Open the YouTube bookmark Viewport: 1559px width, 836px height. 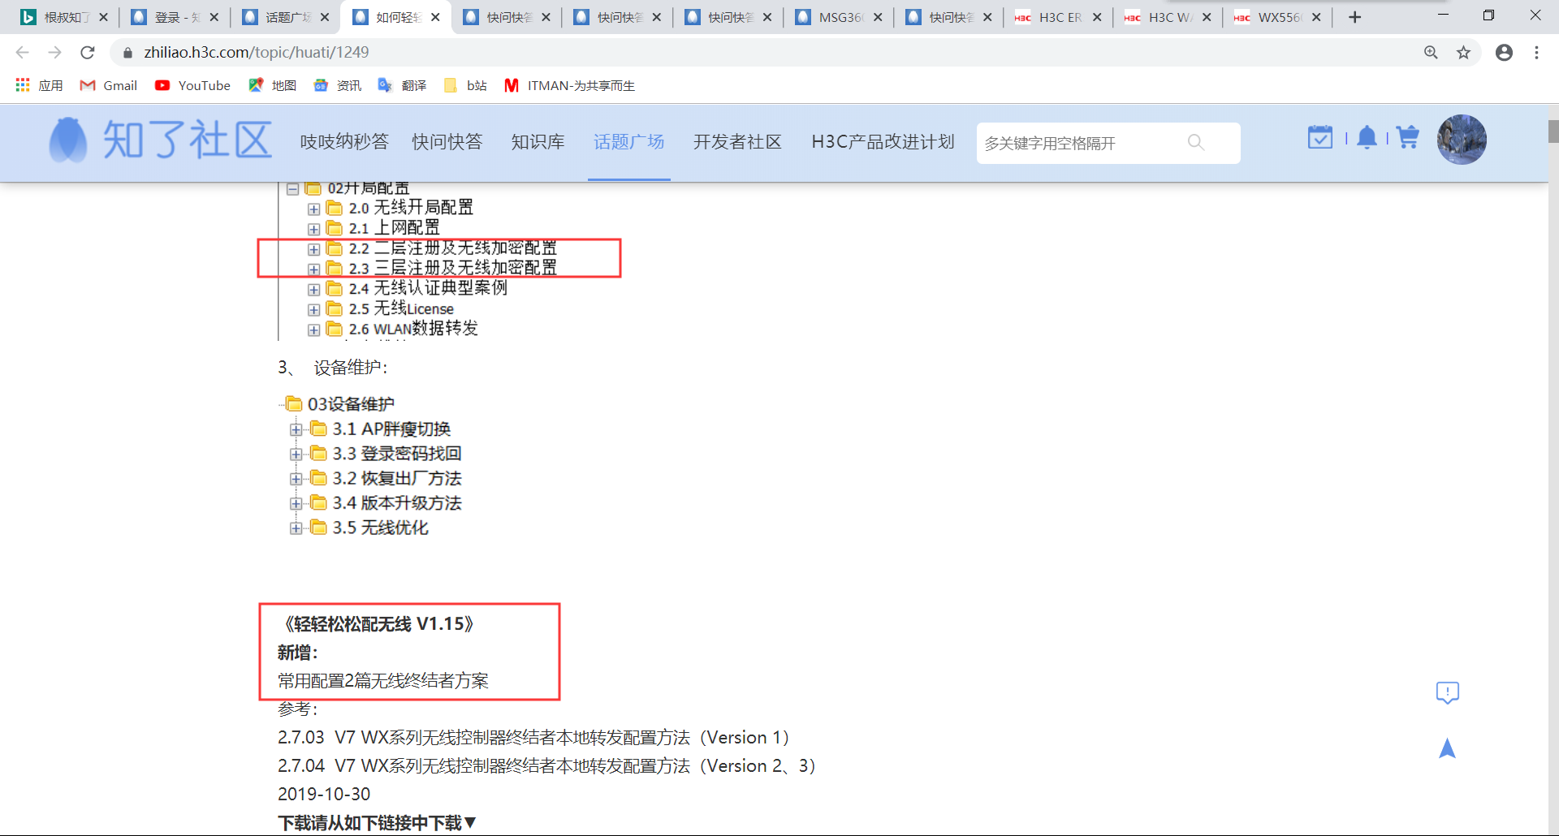tap(192, 85)
